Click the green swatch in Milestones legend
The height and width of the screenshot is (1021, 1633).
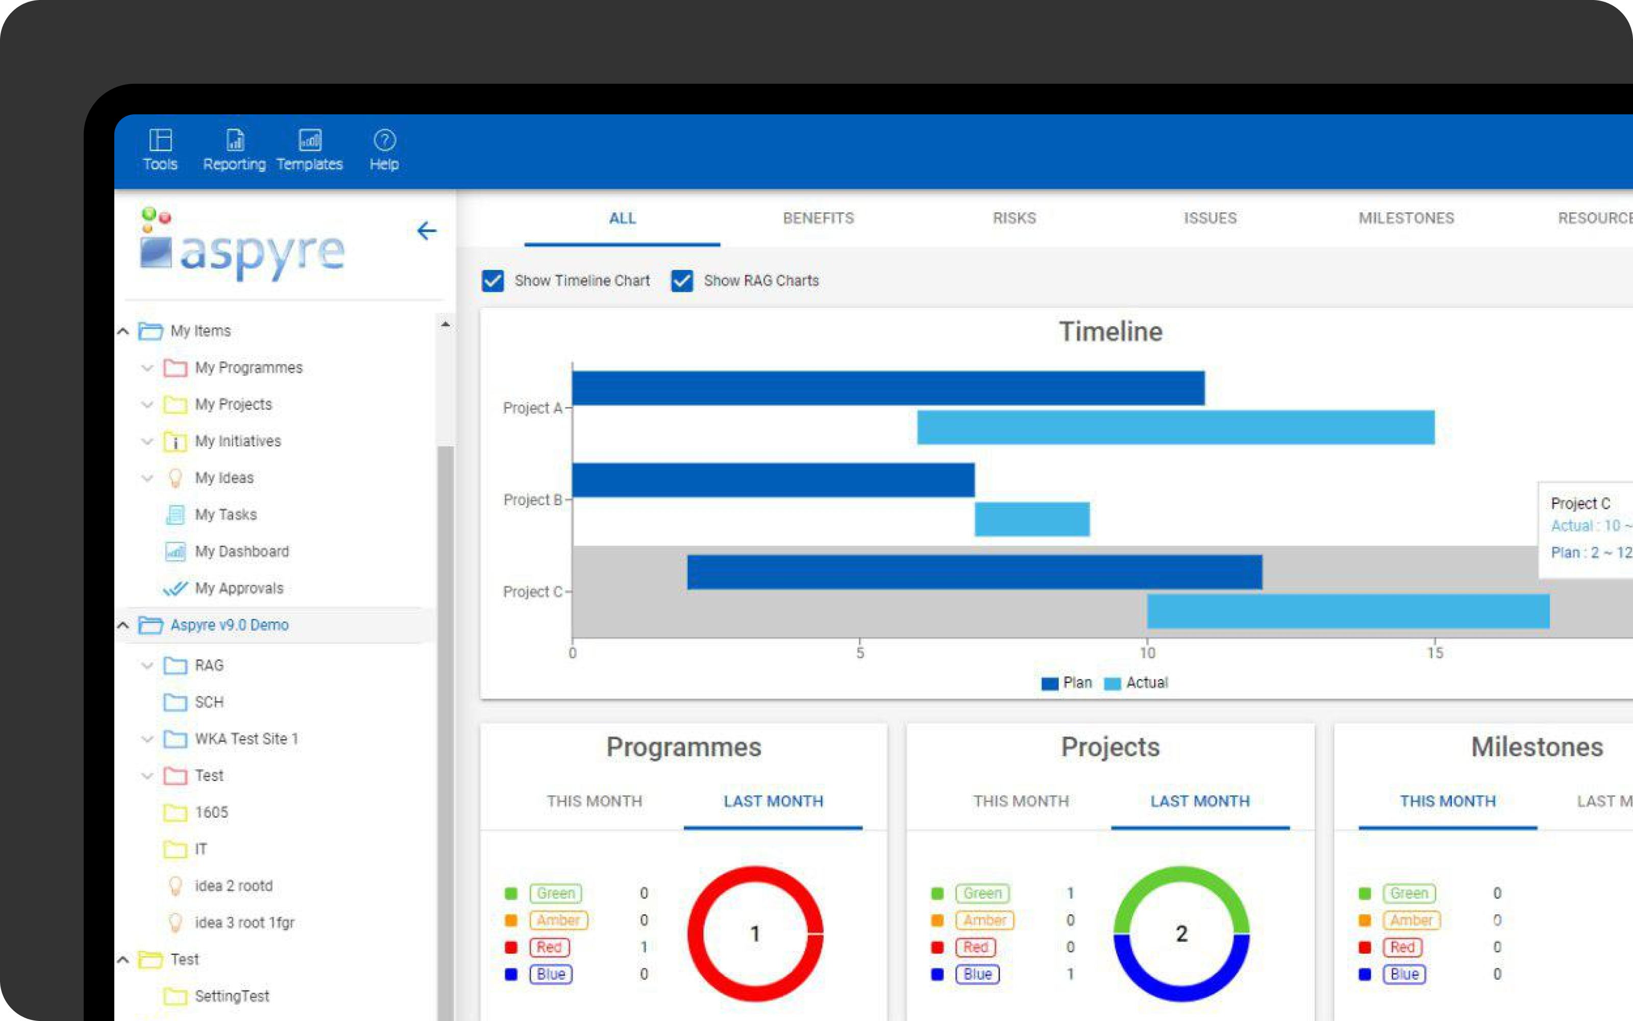pyautogui.click(x=1365, y=893)
